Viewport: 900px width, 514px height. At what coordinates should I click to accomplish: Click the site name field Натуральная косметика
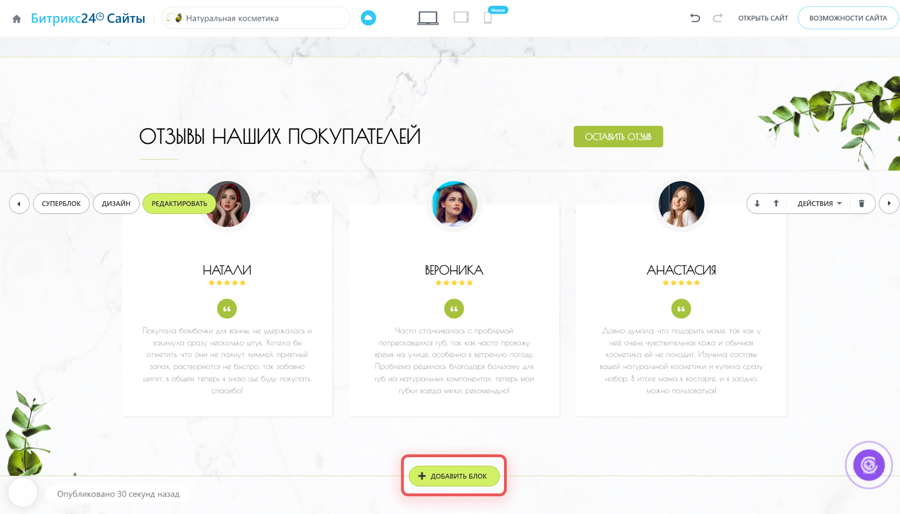point(256,18)
